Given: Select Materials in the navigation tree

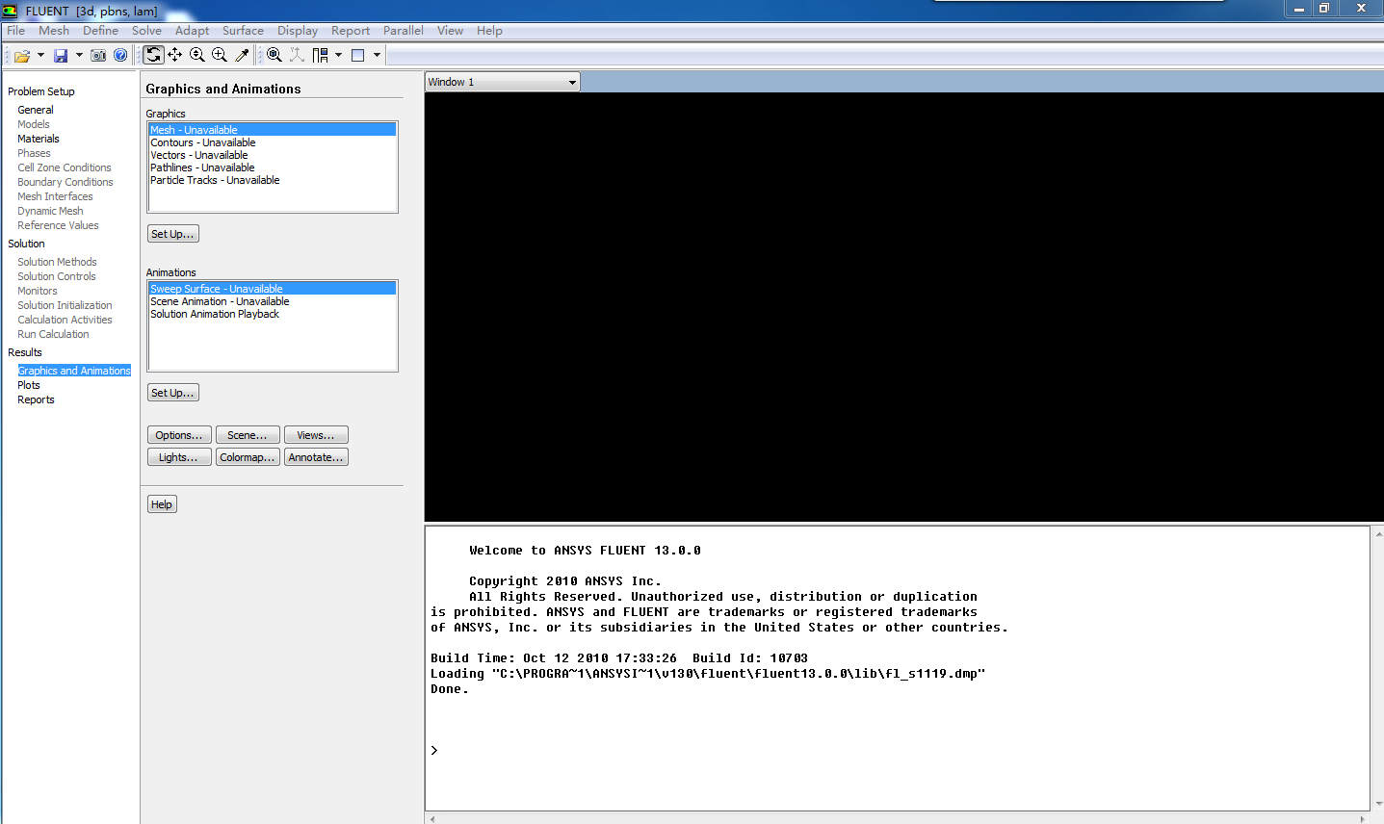Looking at the screenshot, I should [x=39, y=139].
